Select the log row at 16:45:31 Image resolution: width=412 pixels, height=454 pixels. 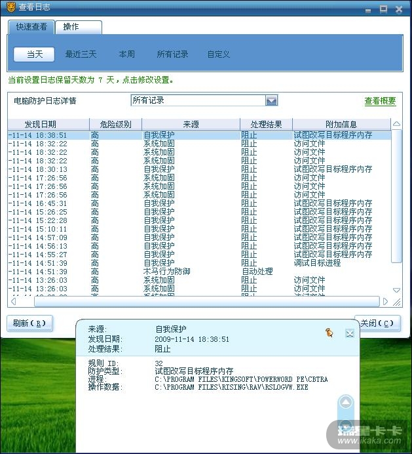pyautogui.click(x=200, y=203)
